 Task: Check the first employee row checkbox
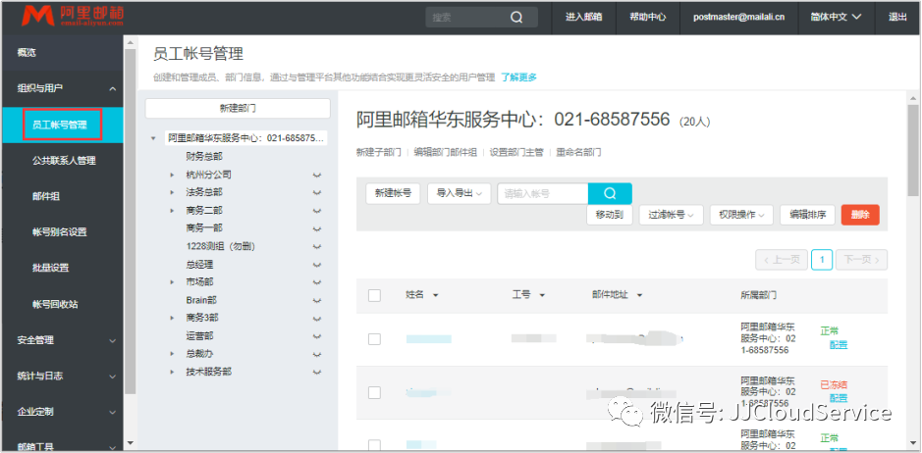374,339
